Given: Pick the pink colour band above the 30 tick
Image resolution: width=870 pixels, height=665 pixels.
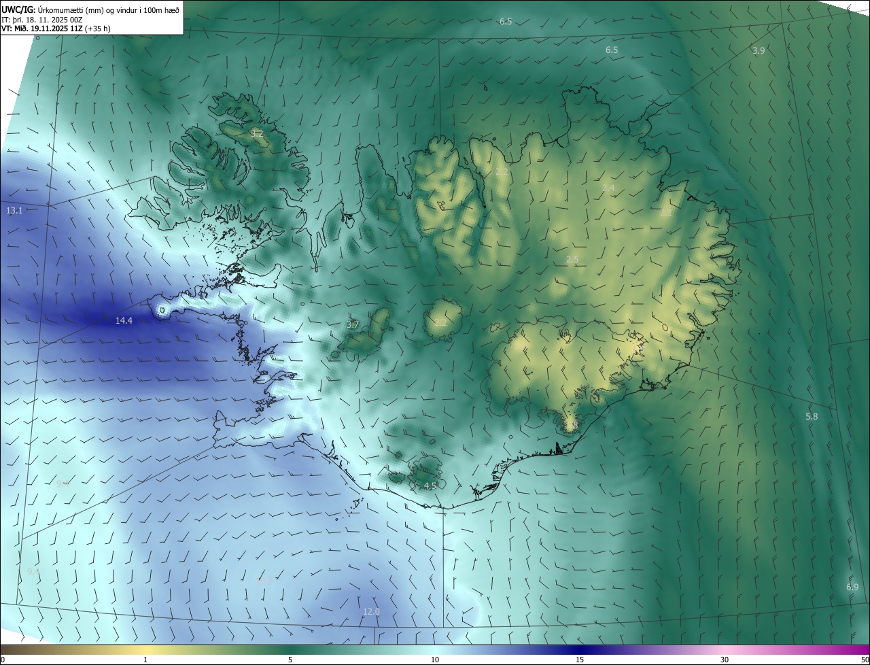Looking at the screenshot, I should click(x=725, y=649).
